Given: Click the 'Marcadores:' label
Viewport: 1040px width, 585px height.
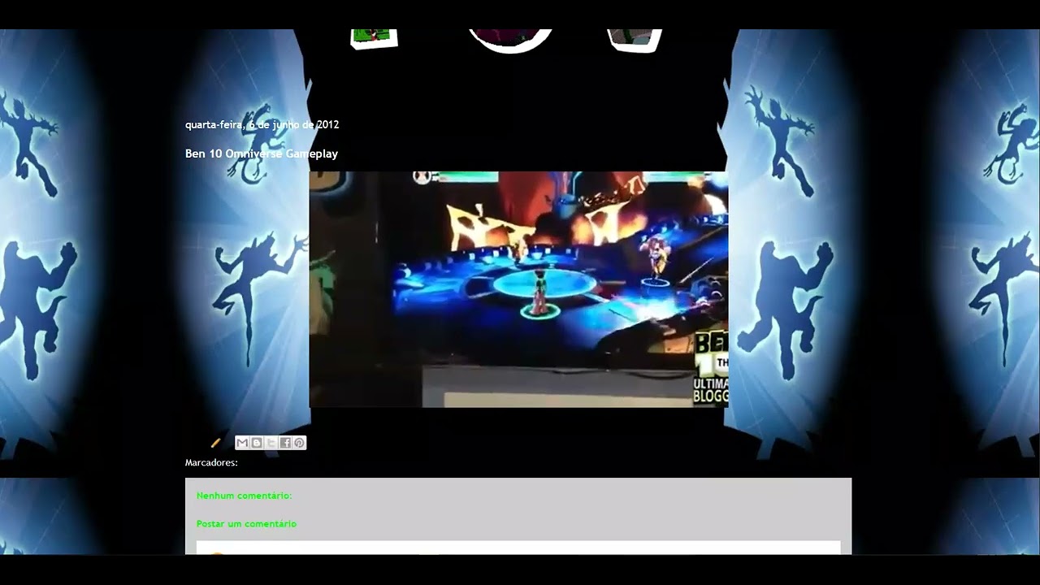Looking at the screenshot, I should click(211, 462).
